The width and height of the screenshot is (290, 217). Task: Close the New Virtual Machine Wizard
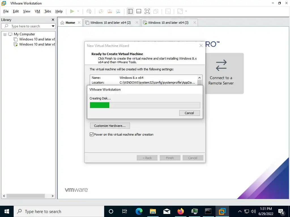coord(201,45)
